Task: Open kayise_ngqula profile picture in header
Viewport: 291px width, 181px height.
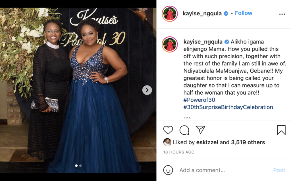Action: click(x=170, y=14)
